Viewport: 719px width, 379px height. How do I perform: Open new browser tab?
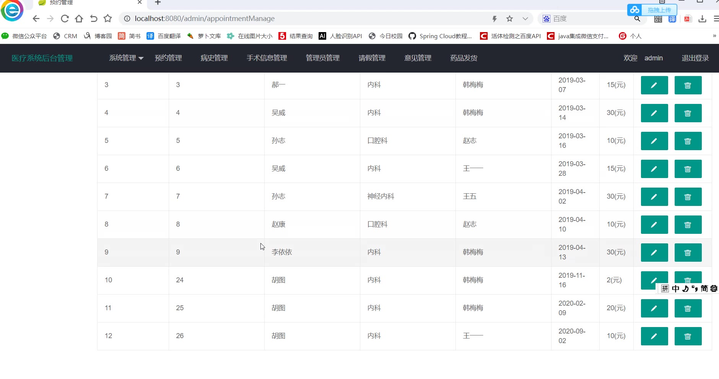[158, 3]
